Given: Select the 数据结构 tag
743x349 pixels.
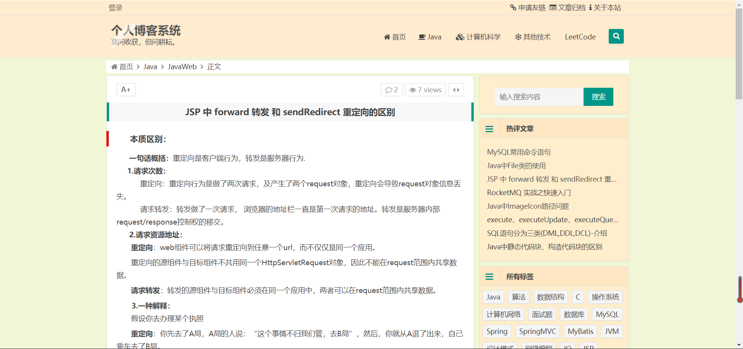Looking at the screenshot, I should click(550, 297).
